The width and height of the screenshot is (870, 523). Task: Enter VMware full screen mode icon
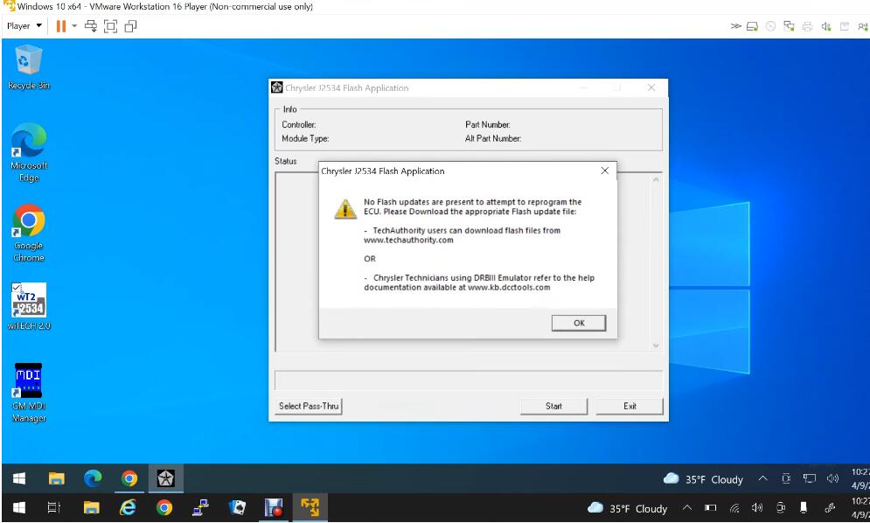[x=110, y=26]
